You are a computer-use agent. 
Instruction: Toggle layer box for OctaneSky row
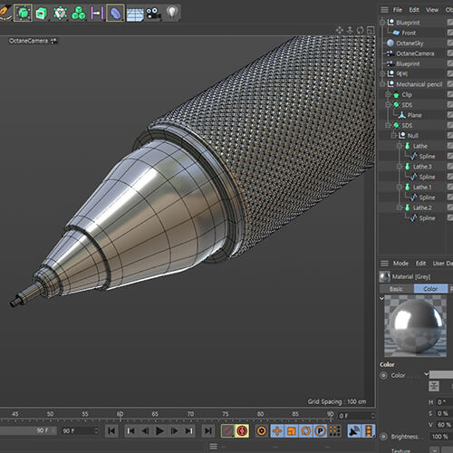coord(450,43)
